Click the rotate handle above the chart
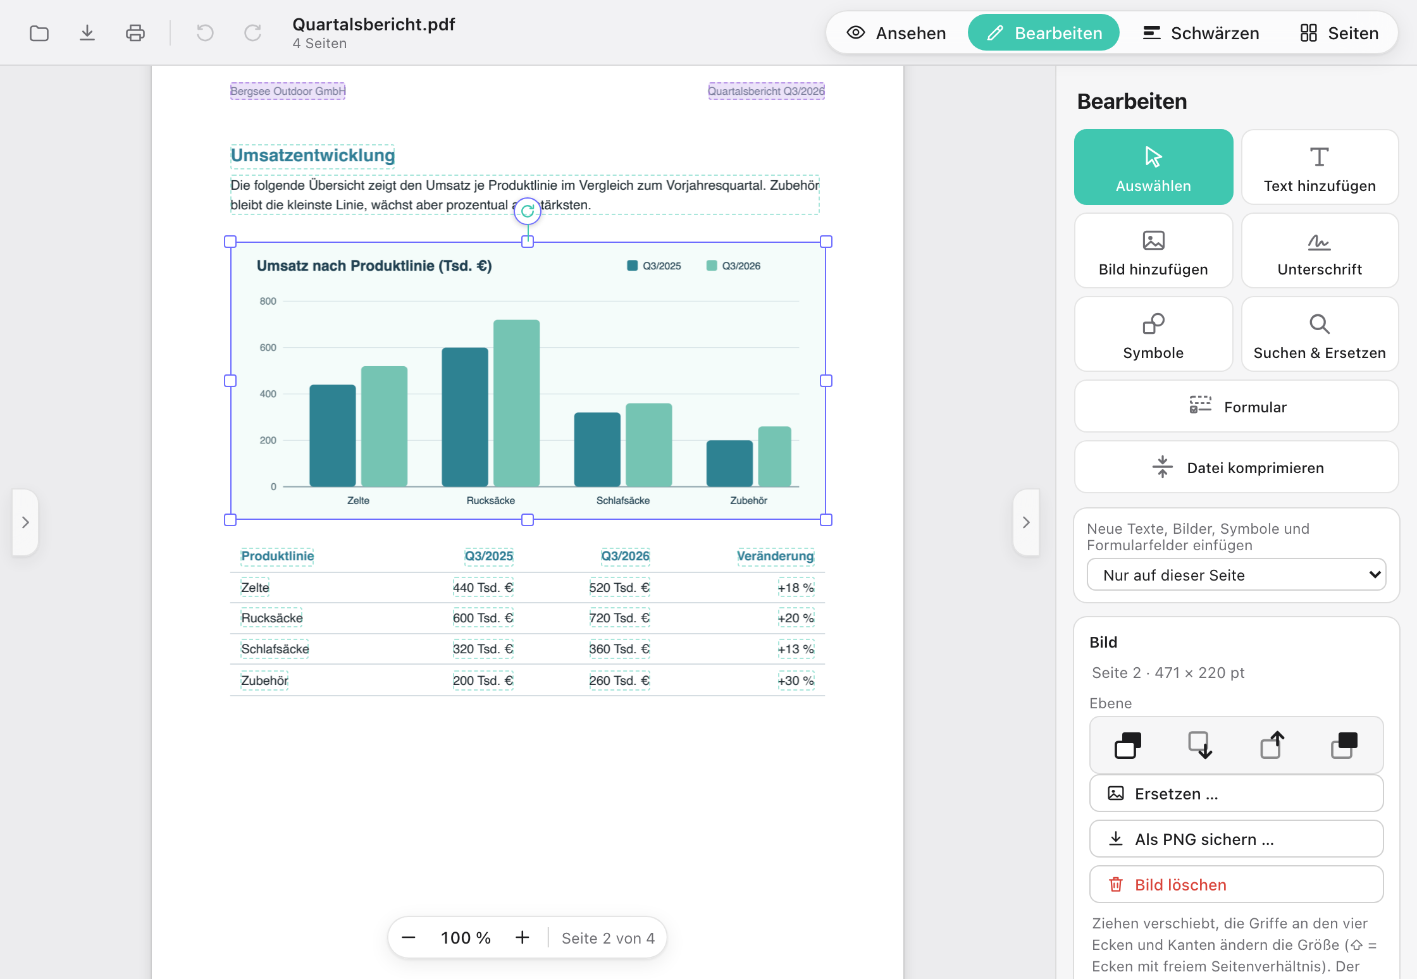Screen dimensions: 1417x979 tap(528, 211)
